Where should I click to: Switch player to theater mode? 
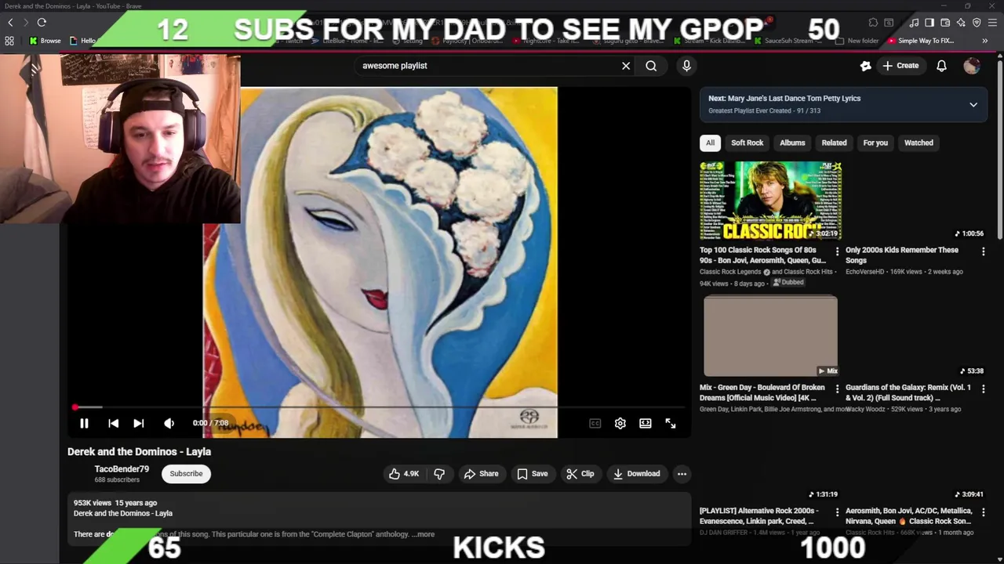point(645,423)
